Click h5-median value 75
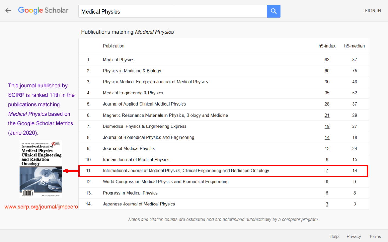Image resolution: width=388 pixels, height=242 pixels. pos(354,71)
